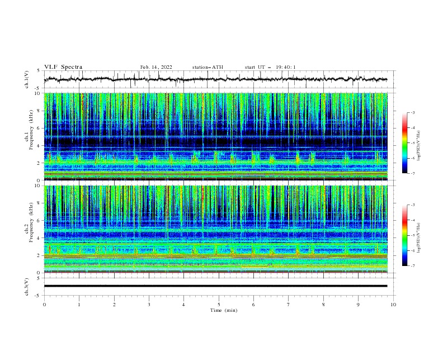Viewport: 443px width, 342px height.
Task: Click the ch.1 "Frequency (kHz)" axis label
Action: click(31, 130)
